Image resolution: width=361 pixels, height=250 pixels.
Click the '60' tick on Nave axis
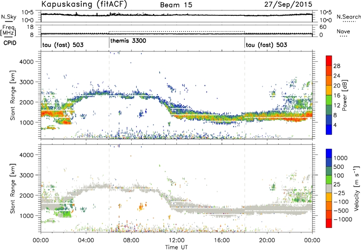[323, 27]
